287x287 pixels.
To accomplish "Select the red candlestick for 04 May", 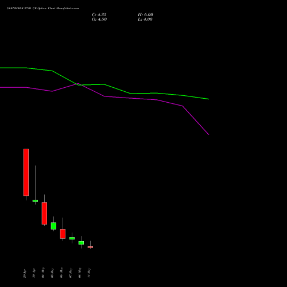I will 44,214.
